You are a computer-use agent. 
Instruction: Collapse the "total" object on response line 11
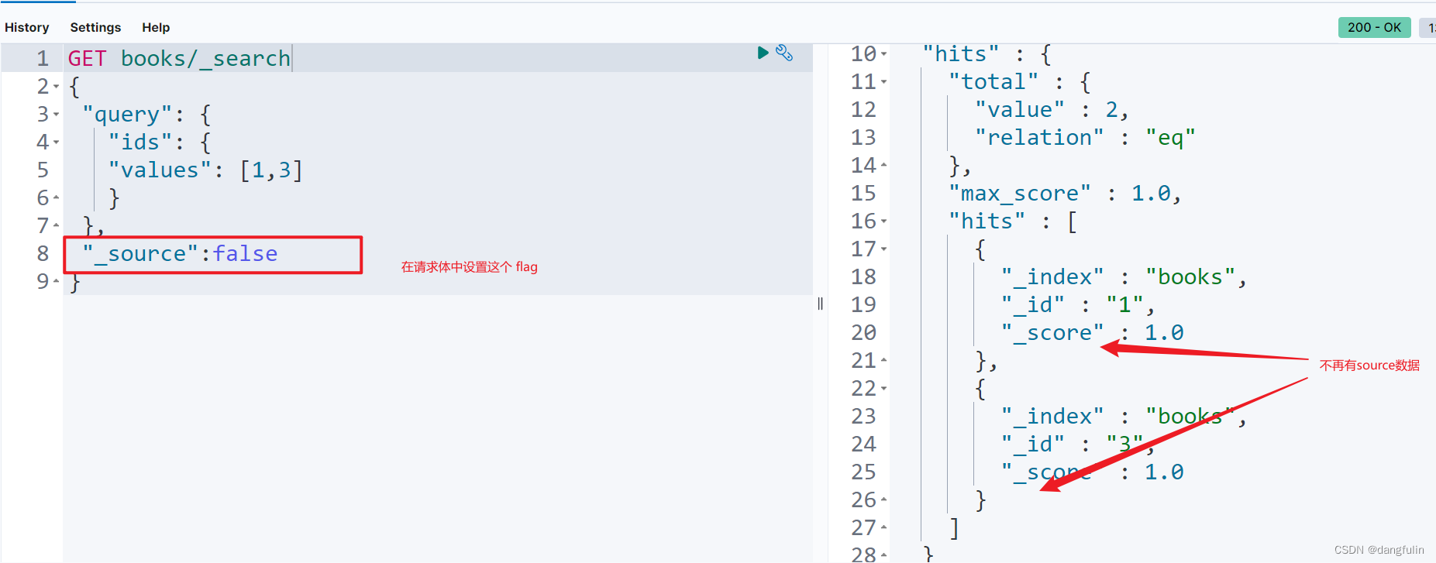(x=883, y=82)
